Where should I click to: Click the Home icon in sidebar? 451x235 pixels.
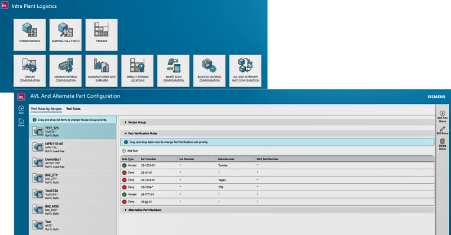[x=21, y=122]
